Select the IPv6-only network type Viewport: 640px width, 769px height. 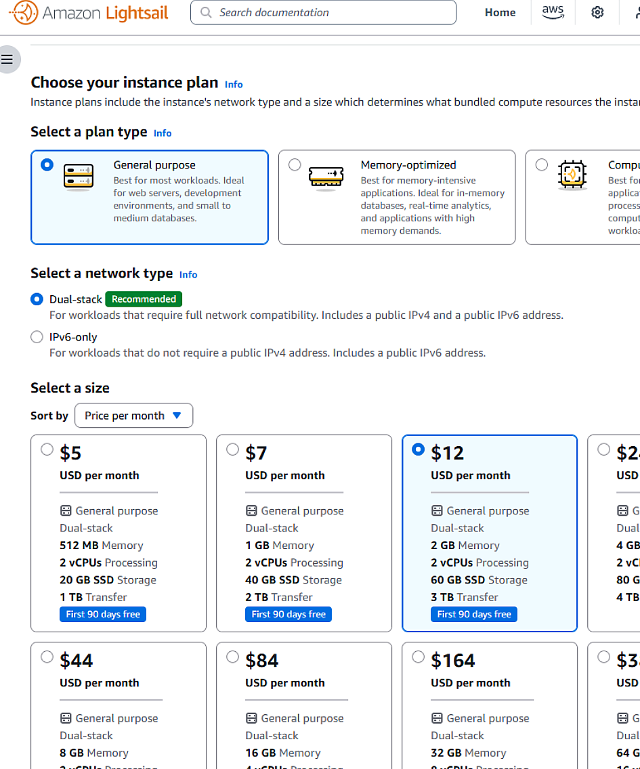pos(37,337)
